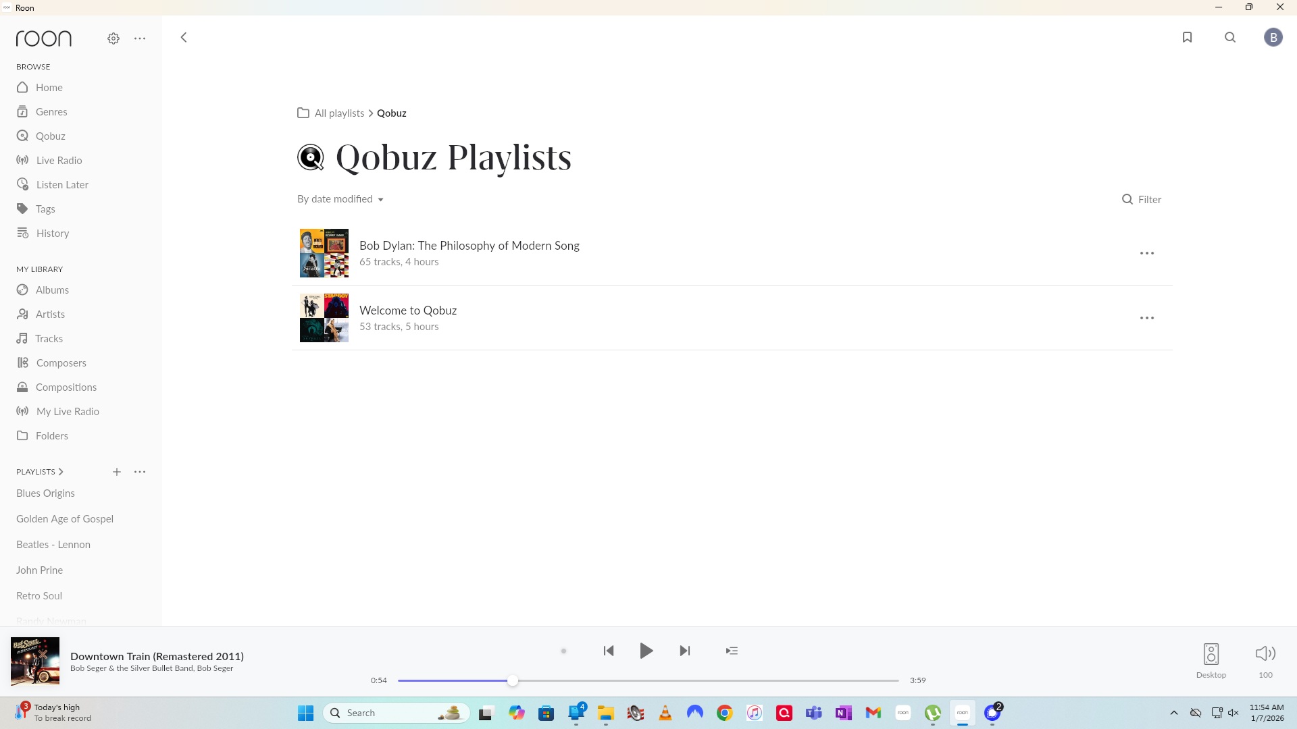The height and width of the screenshot is (729, 1297).
Task: Go back with the back arrow
Action: point(184,37)
